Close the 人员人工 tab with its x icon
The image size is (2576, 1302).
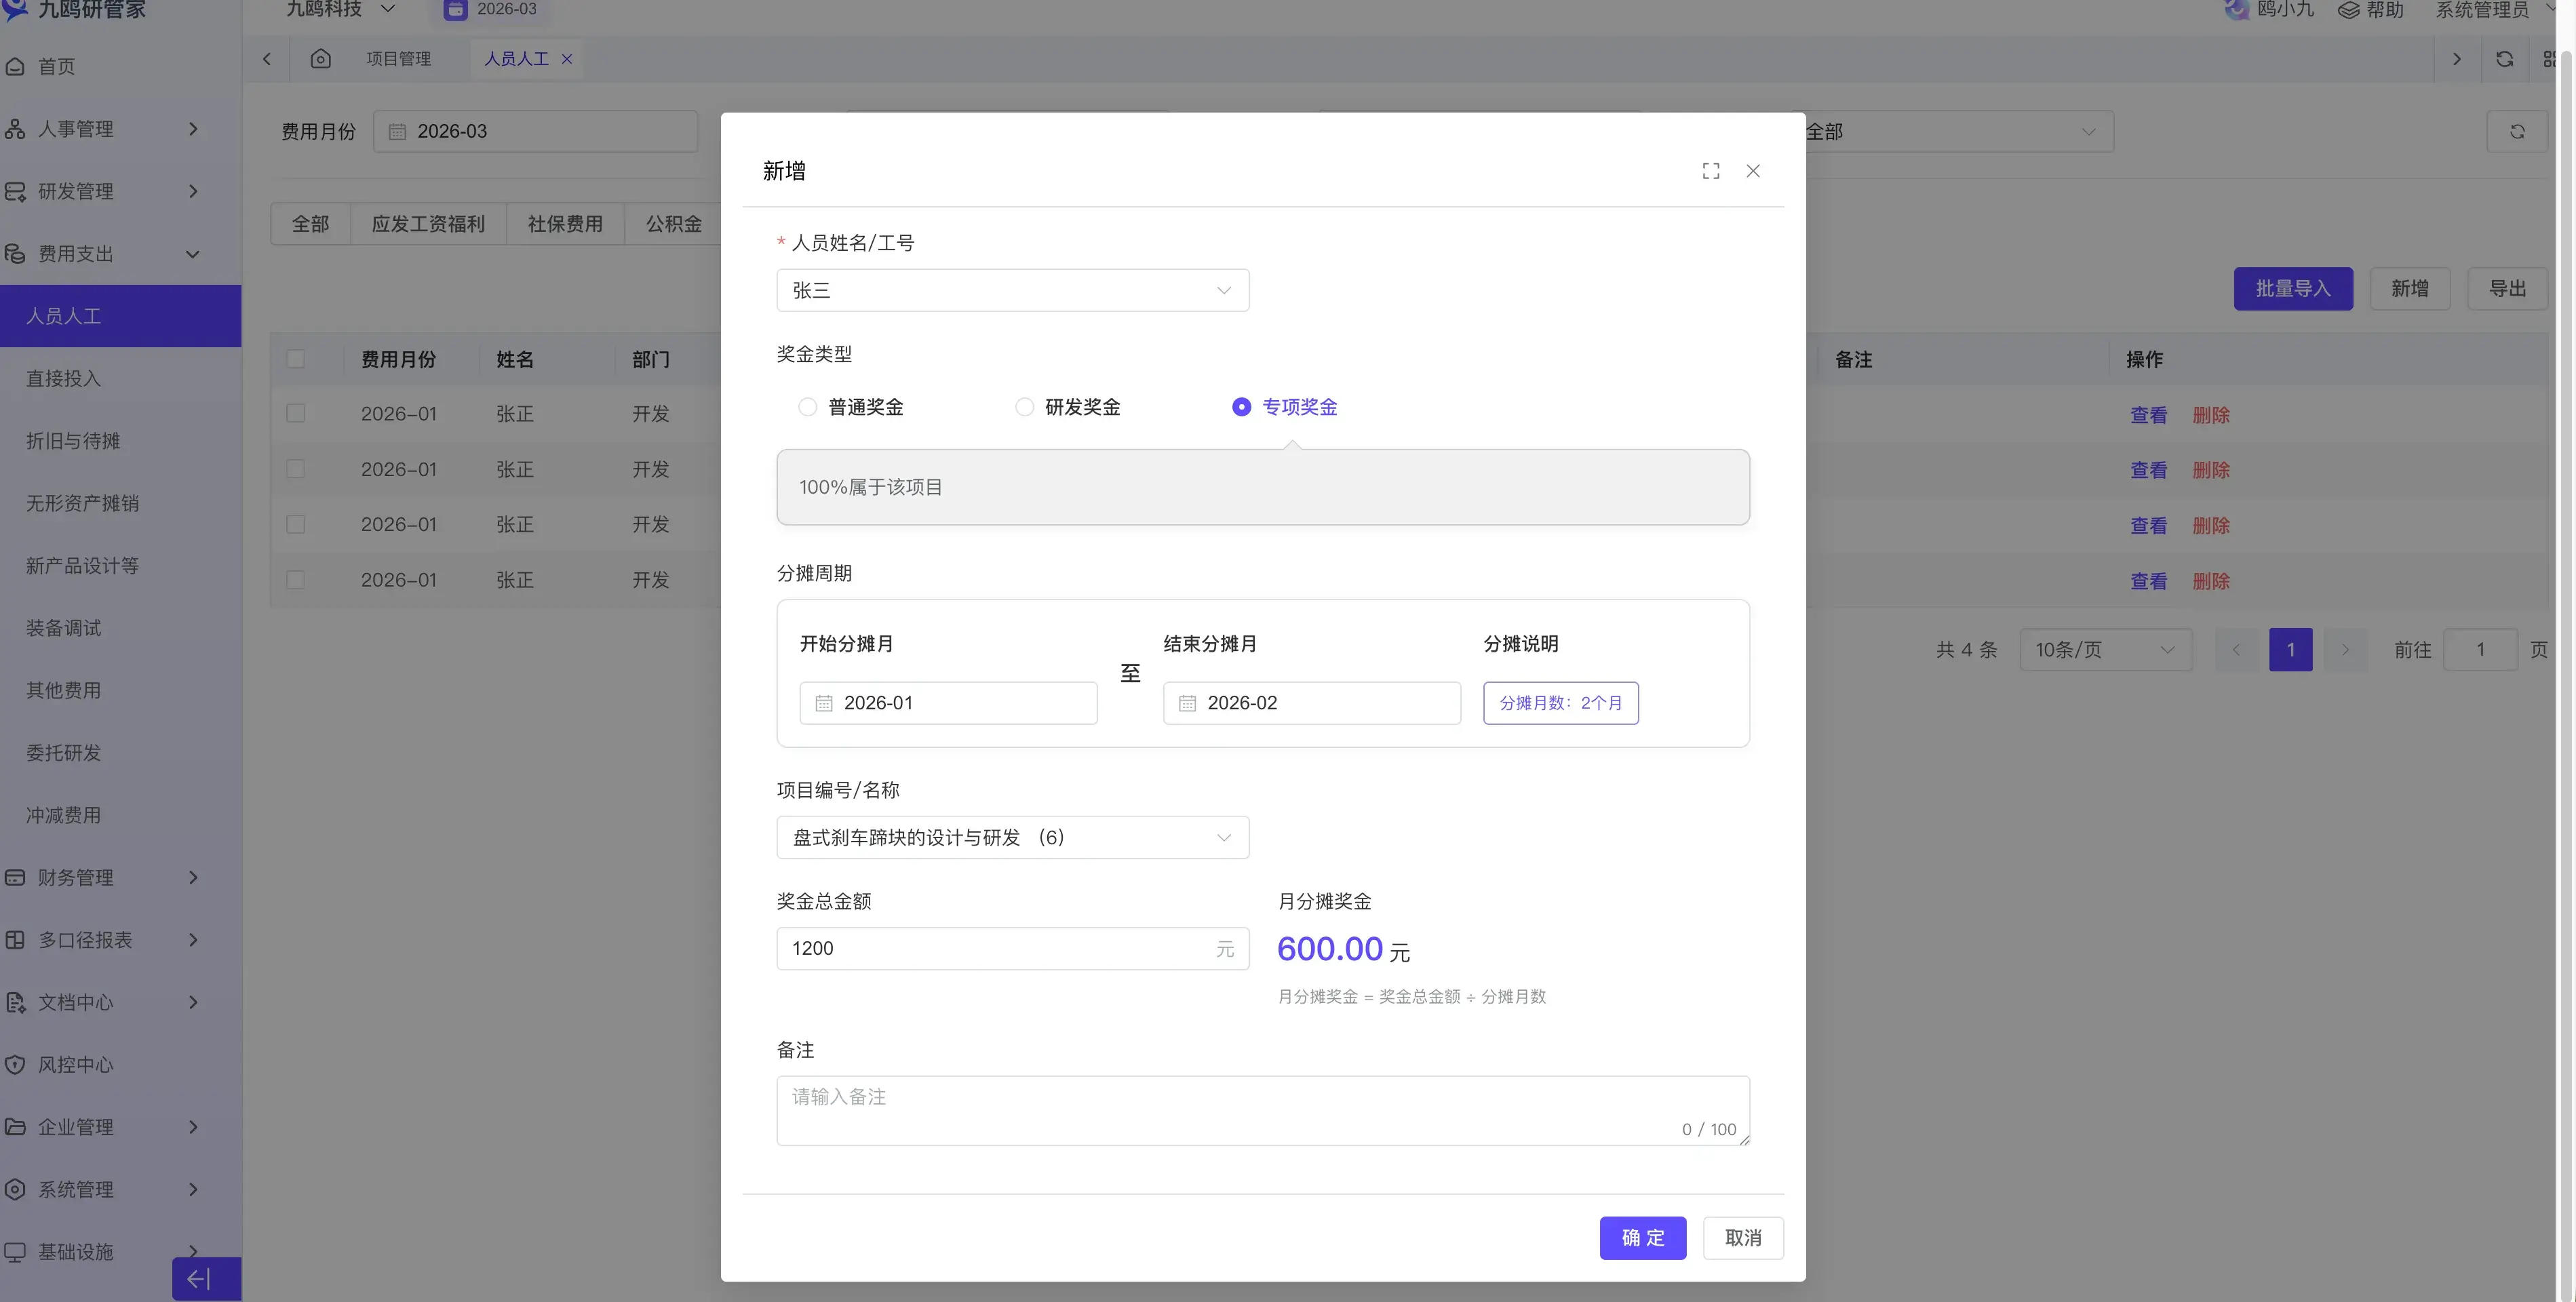click(567, 59)
